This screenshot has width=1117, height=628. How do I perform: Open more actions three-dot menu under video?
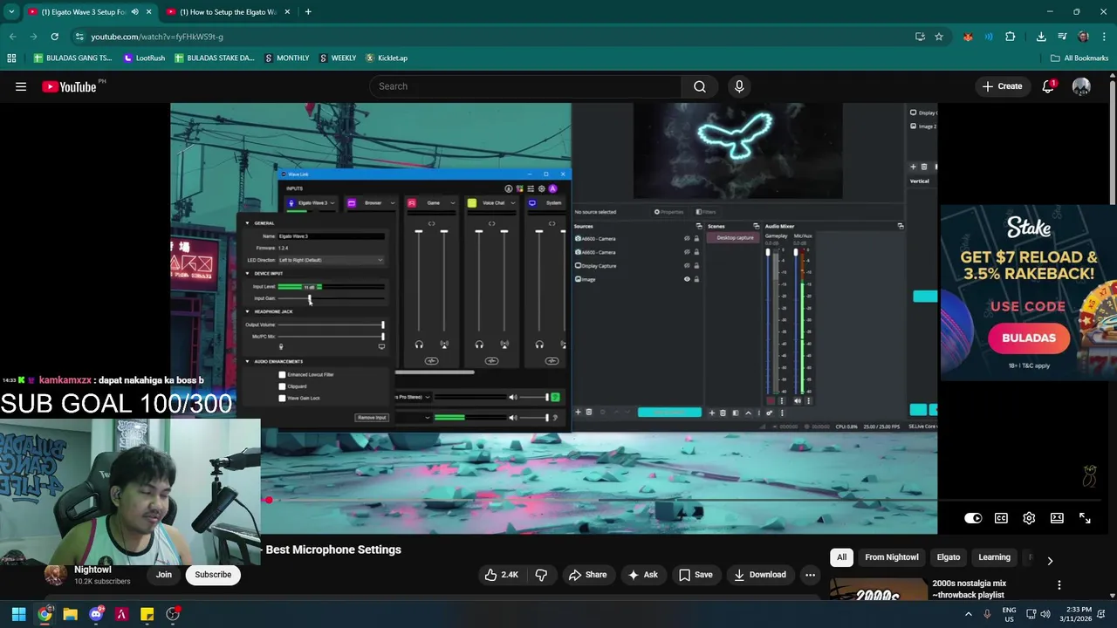pyautogui.click(x=810, y=575)
